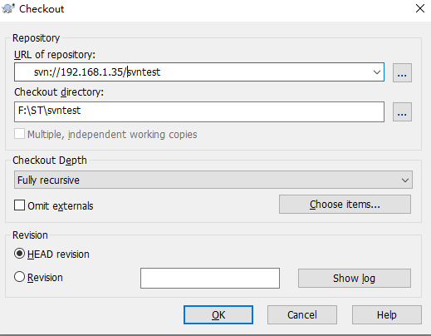Browse repository URL with ellipsis button
This screenshot has width=431, height=336.
(402, 72)
